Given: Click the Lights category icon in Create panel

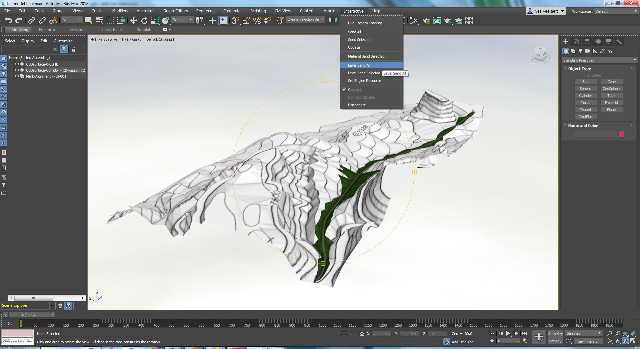Looking at the screenshot, I should coord(580,51).
